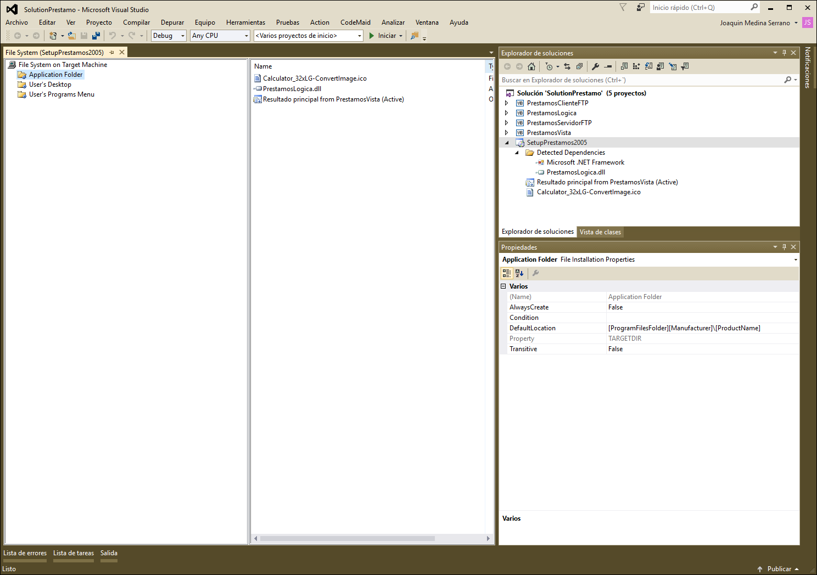This screenshot has height=575, width=817.
Task: Click the Collapse All icon in Solution Explorer
Action: click(x=579, y=66)
